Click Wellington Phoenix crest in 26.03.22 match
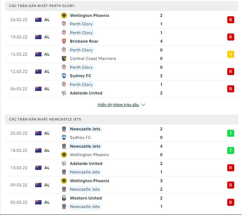The width and height of the screenshot is (242, 215). tap(64, 16)
